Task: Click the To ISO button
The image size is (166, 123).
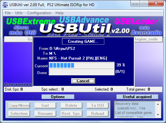Action: coord(98,106)
